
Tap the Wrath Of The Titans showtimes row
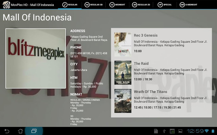pyautogui.click(x=157, y=107)
